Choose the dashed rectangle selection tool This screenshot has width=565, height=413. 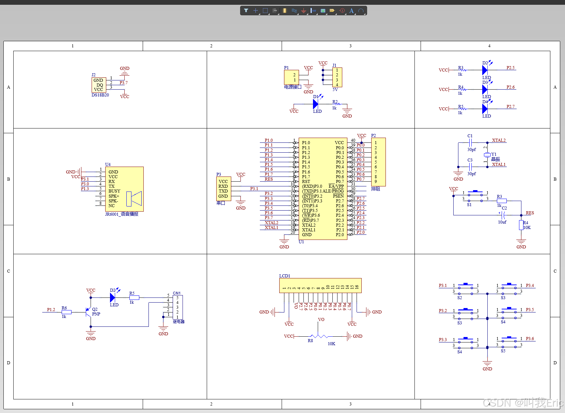[x=265, y=11]
